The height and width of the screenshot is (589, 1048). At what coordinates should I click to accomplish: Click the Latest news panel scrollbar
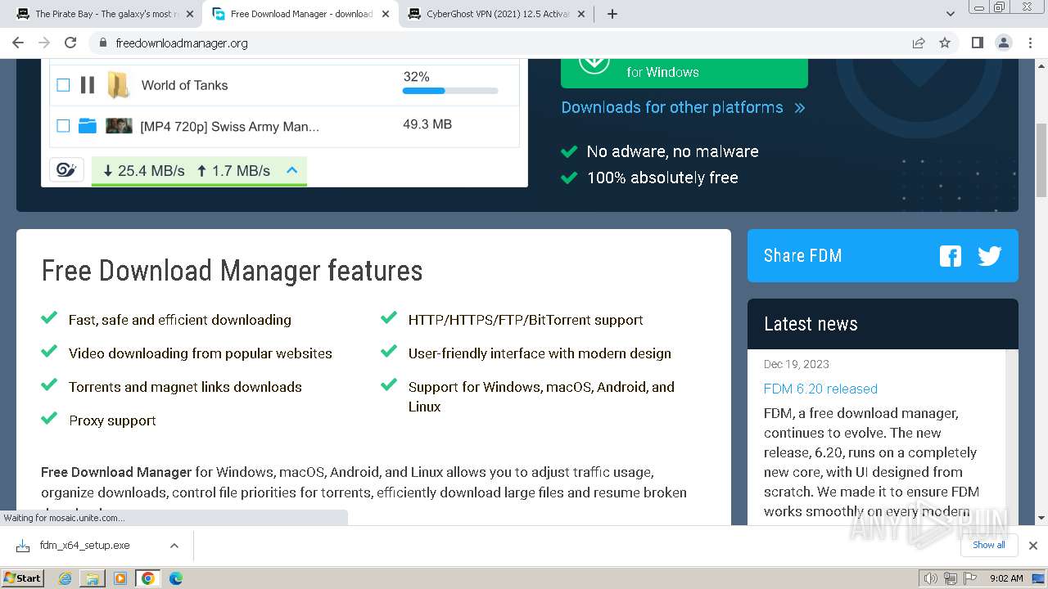[x=1012, y=438]
